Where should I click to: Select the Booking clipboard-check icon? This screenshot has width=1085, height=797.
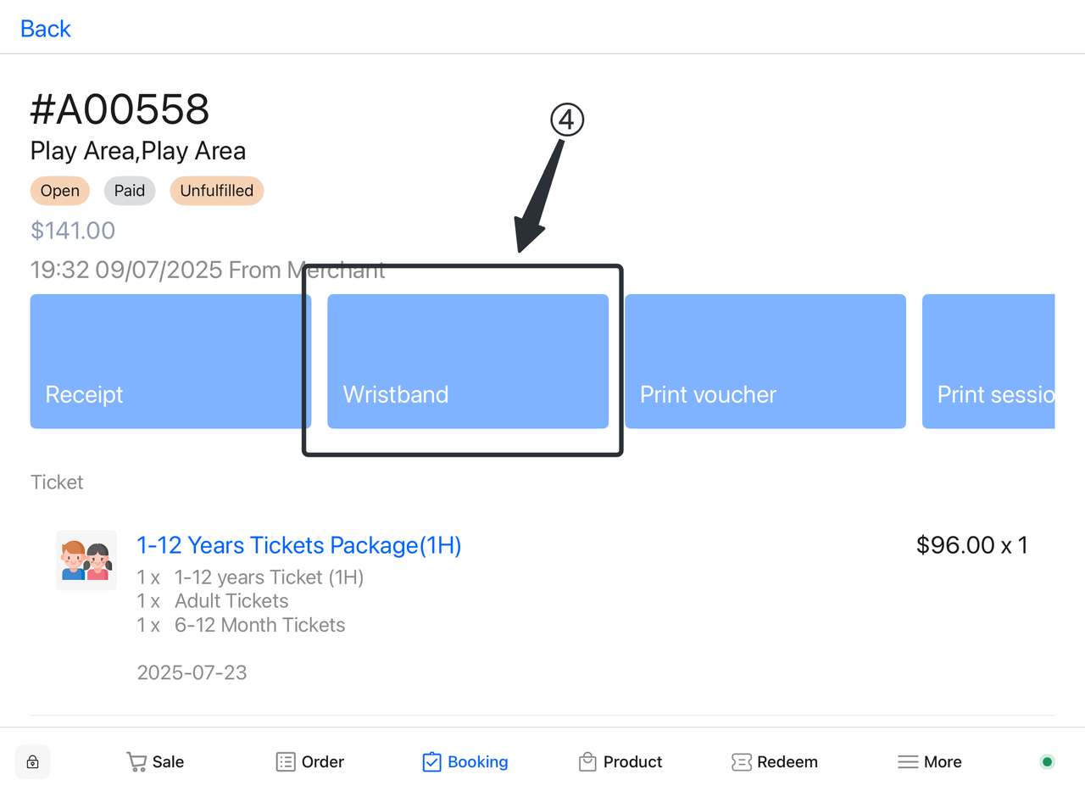click(x=431, y=761)
